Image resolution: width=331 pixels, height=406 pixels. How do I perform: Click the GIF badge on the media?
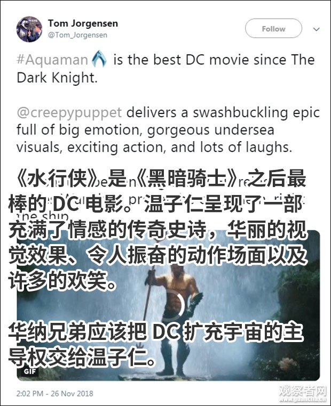click(29, 371)
